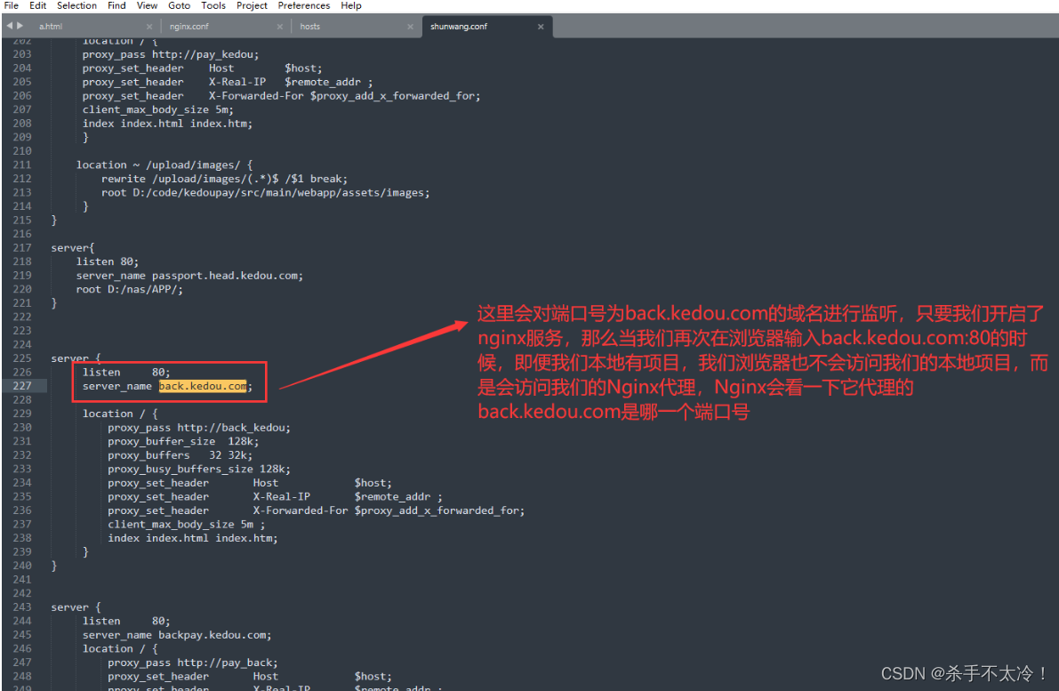Go to next tab with right arrow
This screenshot has height=691, width=1059.
20,26
